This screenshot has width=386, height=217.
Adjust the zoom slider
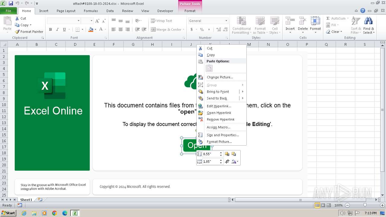point(365,205)
